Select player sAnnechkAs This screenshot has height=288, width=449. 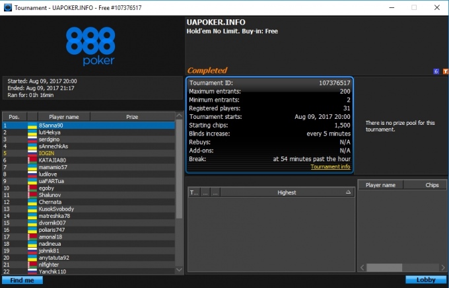[88, 147]
